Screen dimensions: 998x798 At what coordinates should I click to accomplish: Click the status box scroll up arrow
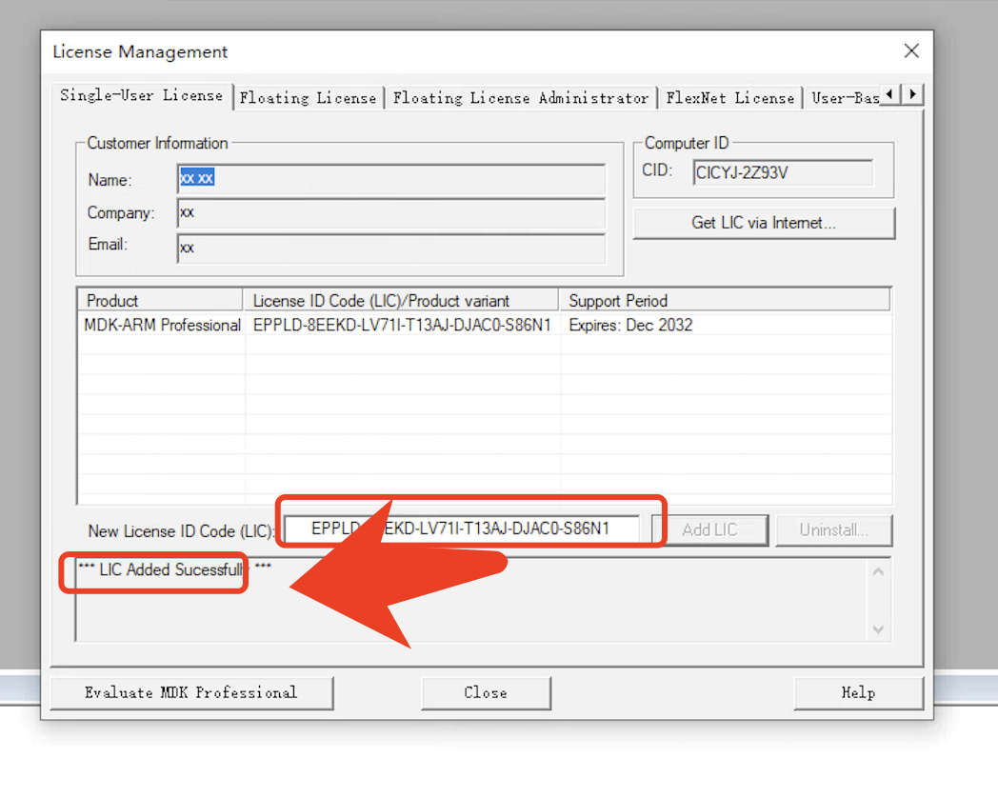point(878,572)
